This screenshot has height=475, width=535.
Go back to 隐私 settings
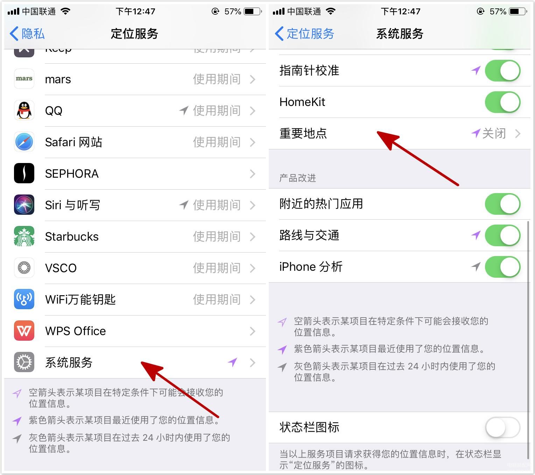pyautogui.click(x=27, y=34)
